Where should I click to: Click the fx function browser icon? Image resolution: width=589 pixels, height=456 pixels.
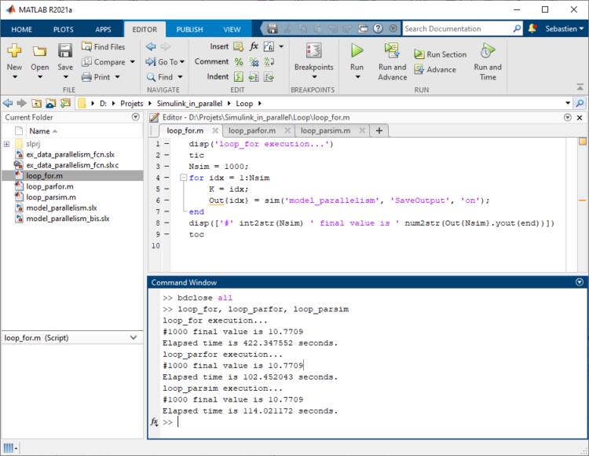(154, 422)
